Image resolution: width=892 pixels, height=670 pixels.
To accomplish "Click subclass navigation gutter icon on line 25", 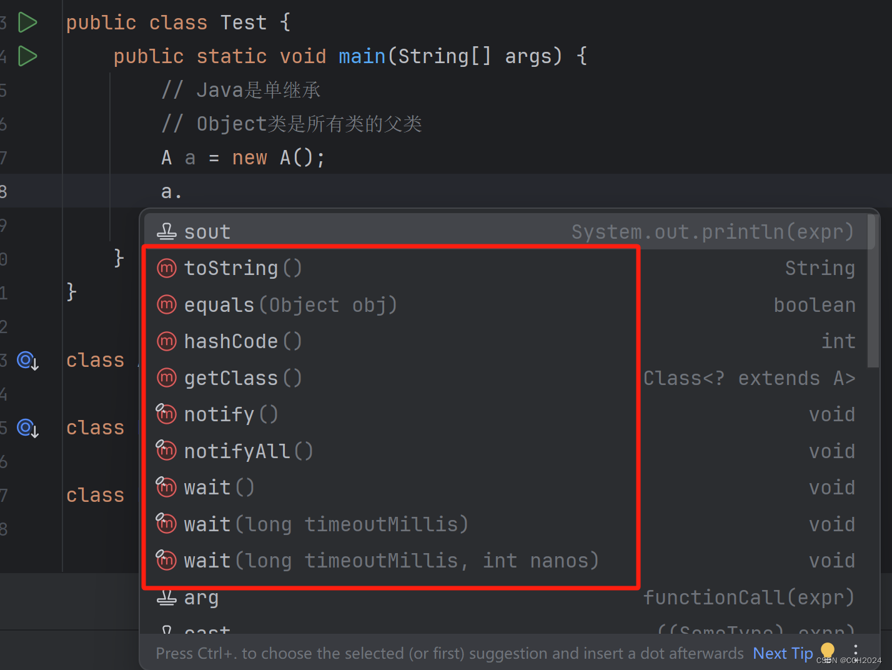I will (26, 428).
